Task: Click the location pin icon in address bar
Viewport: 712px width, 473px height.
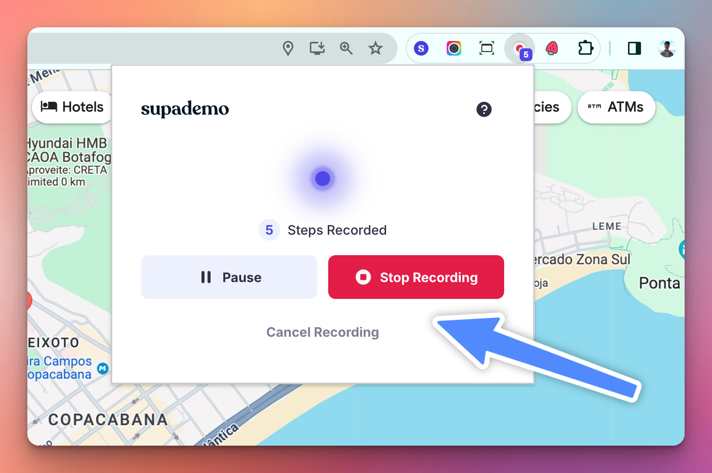Action: pyautogui.click(x=288, y=48)
